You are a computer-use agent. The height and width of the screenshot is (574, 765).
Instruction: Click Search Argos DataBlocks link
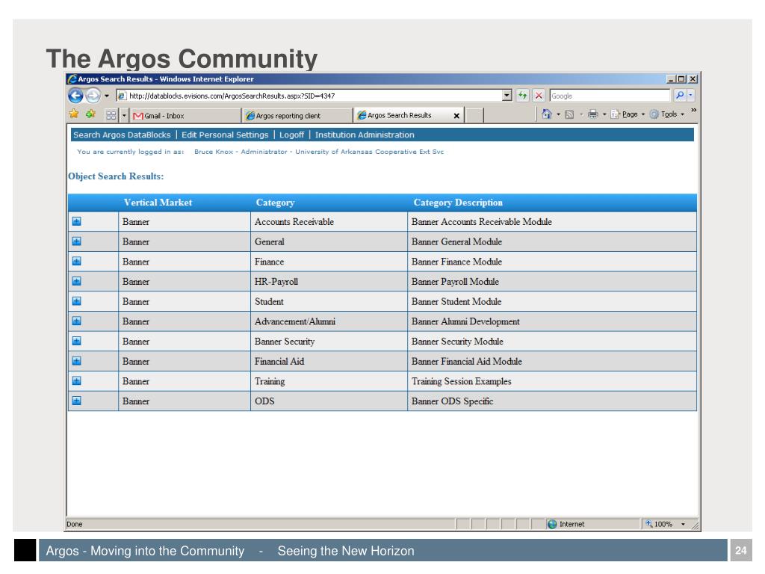[x=122, y=135]
